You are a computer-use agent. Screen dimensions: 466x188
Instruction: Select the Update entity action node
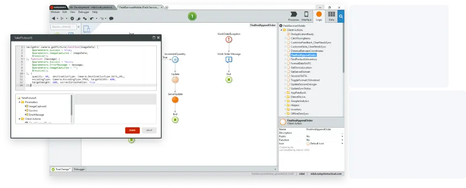[175, 80]
